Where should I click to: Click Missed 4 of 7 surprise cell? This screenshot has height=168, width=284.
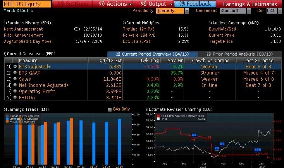tap(258, 73)
